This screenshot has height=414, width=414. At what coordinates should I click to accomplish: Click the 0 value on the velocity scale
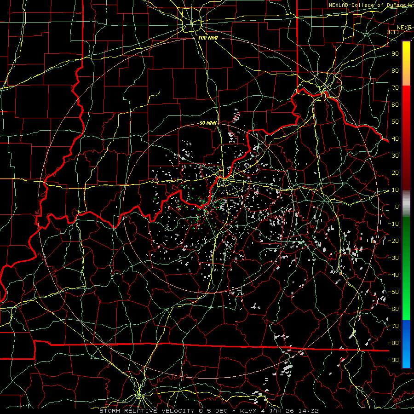point(397,207)
